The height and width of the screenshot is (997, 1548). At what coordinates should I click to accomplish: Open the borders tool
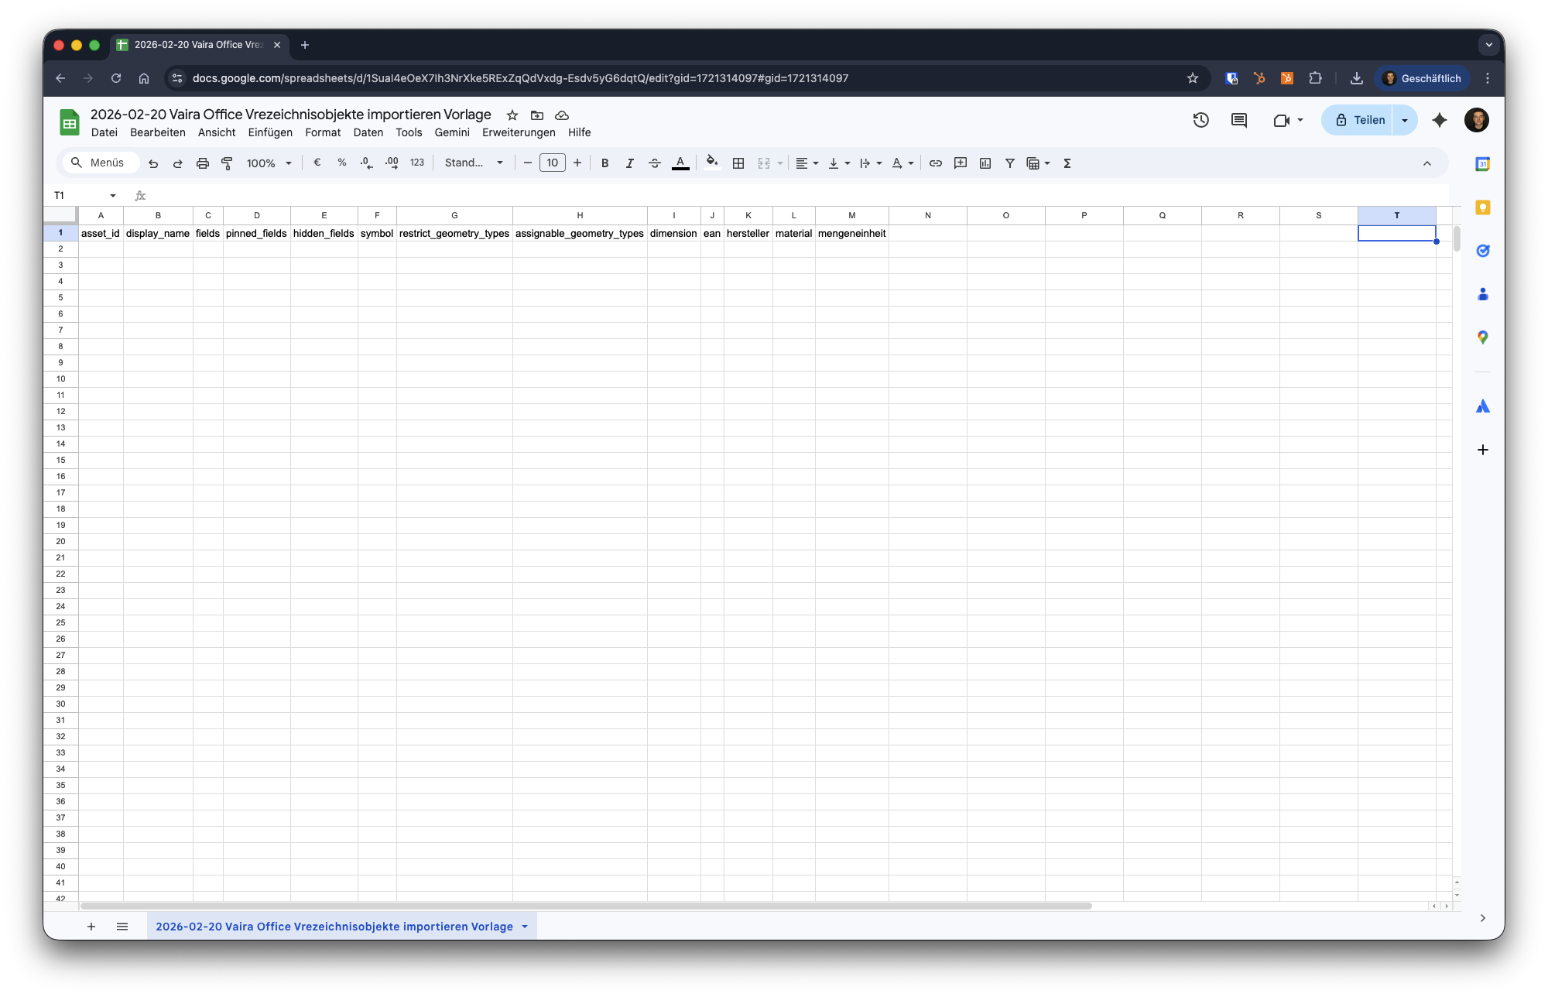click(x=738, y=163)
